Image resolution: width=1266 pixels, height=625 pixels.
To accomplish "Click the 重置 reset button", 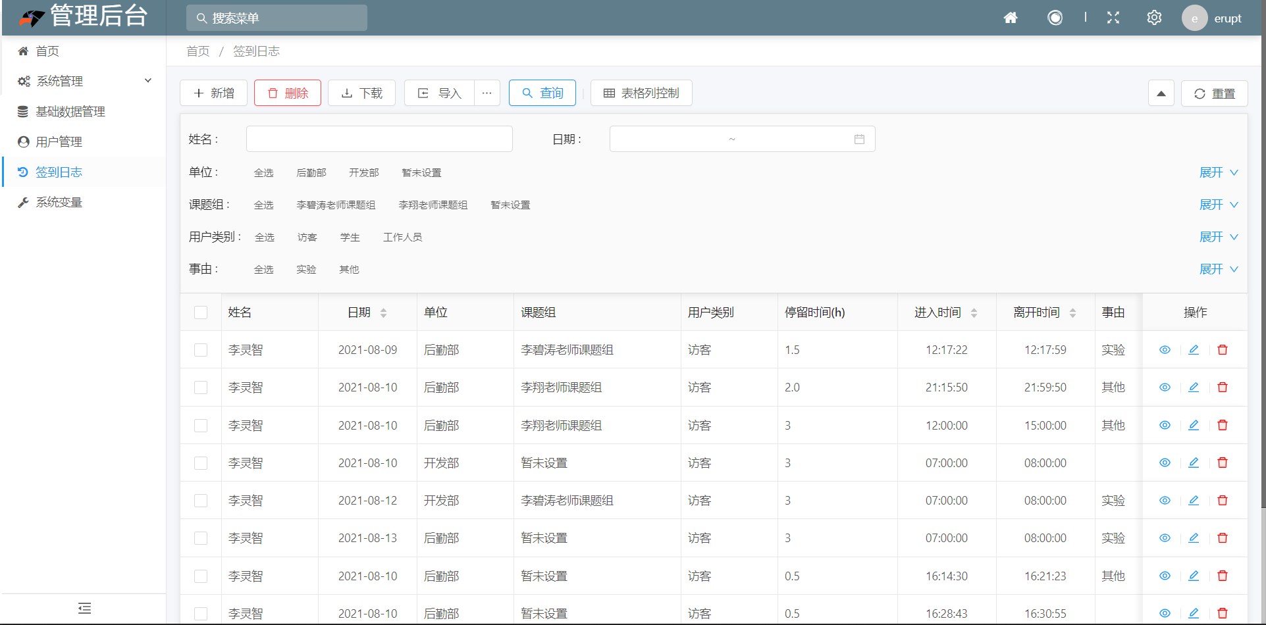I will 1215,93.
